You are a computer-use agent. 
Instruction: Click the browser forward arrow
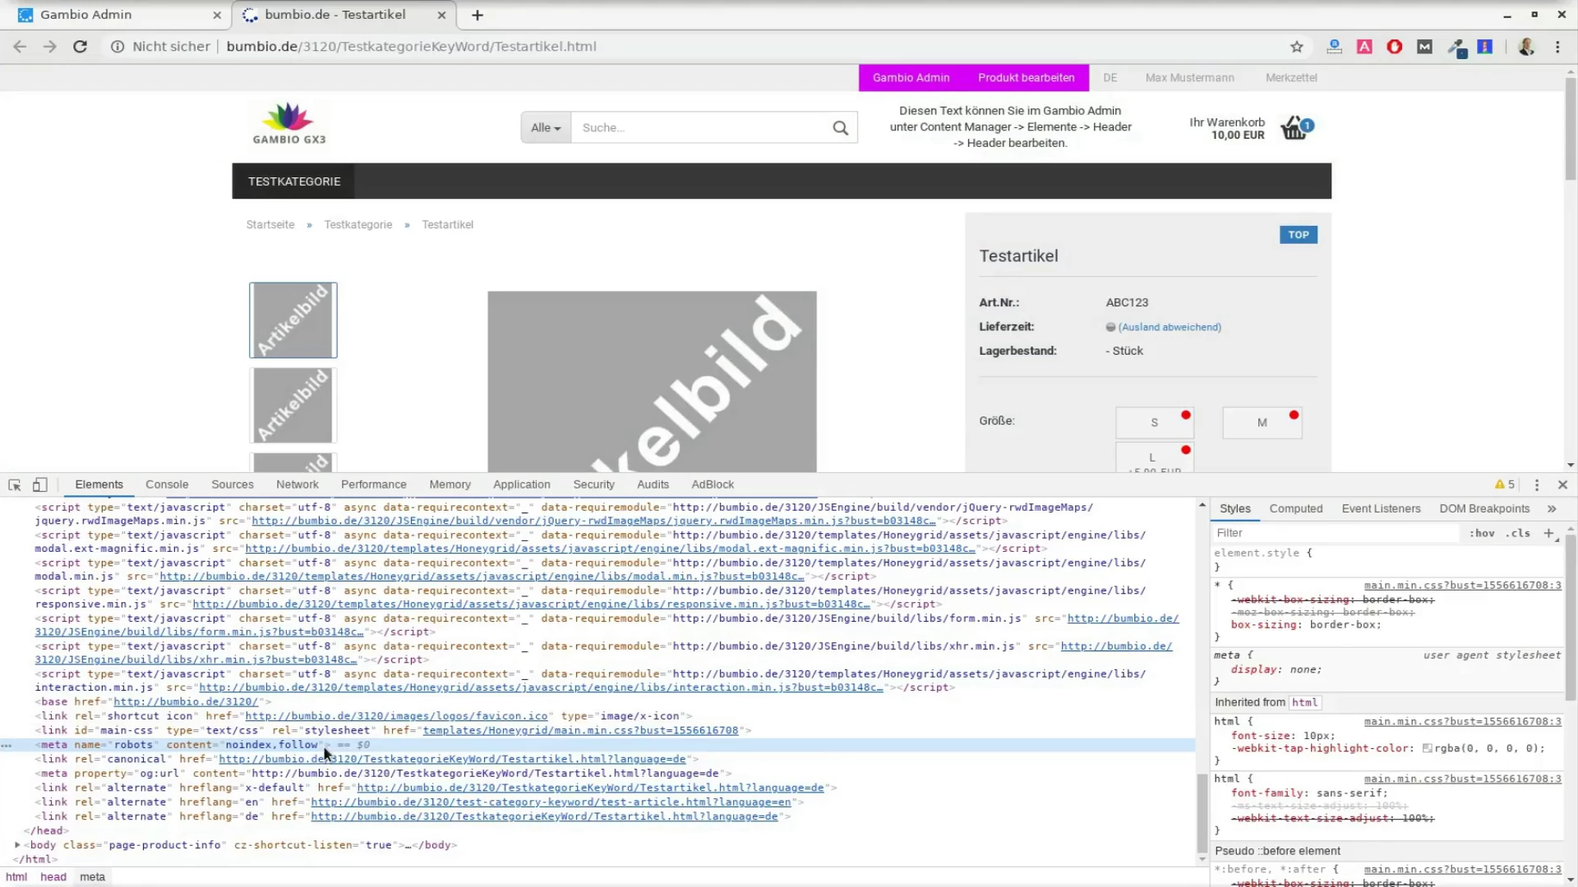50,47
